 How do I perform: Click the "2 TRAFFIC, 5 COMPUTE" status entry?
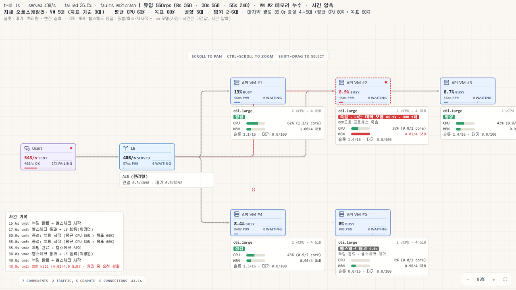74,281
